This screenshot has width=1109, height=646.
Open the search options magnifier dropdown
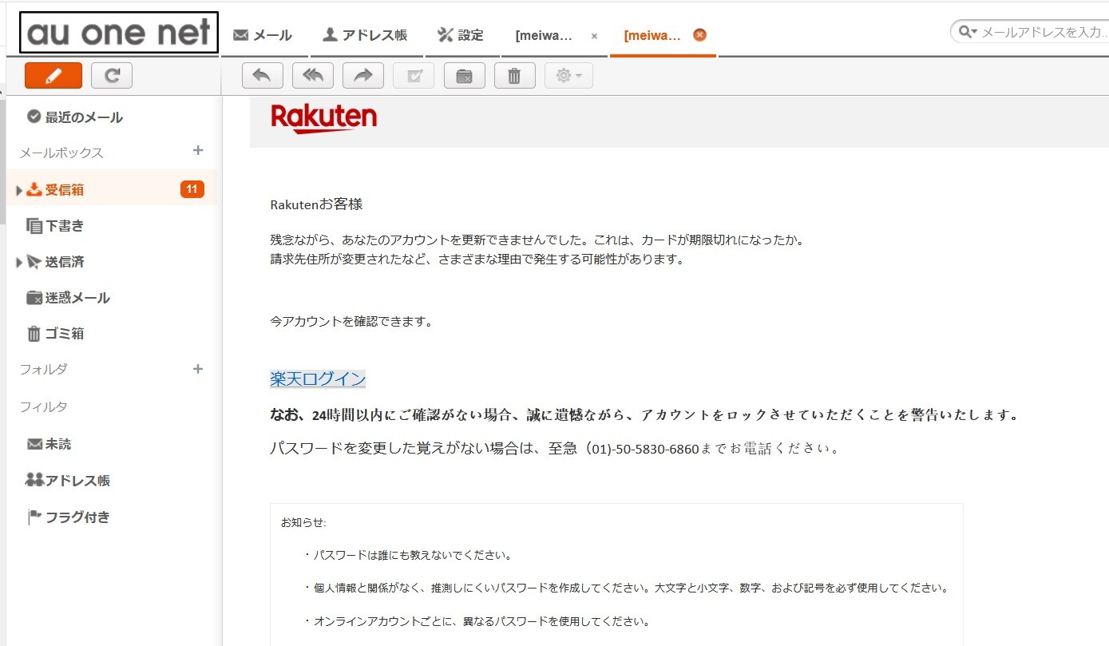(968, 32)
